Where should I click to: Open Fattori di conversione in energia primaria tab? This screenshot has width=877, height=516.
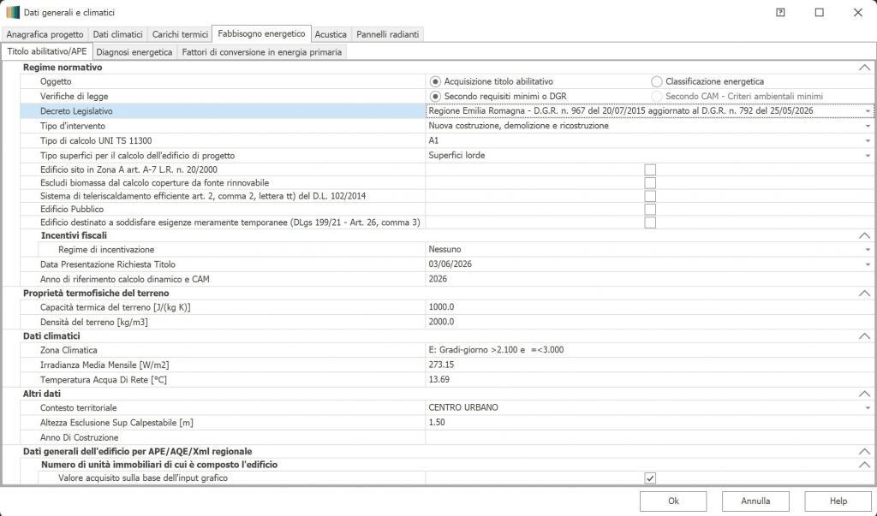262,52
